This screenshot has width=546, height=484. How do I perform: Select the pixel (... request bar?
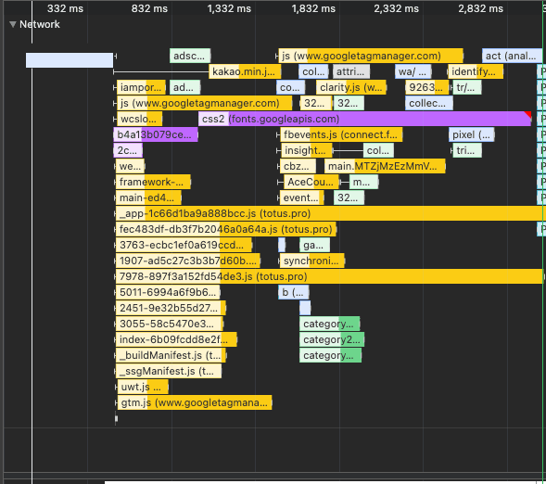[472, 134]
